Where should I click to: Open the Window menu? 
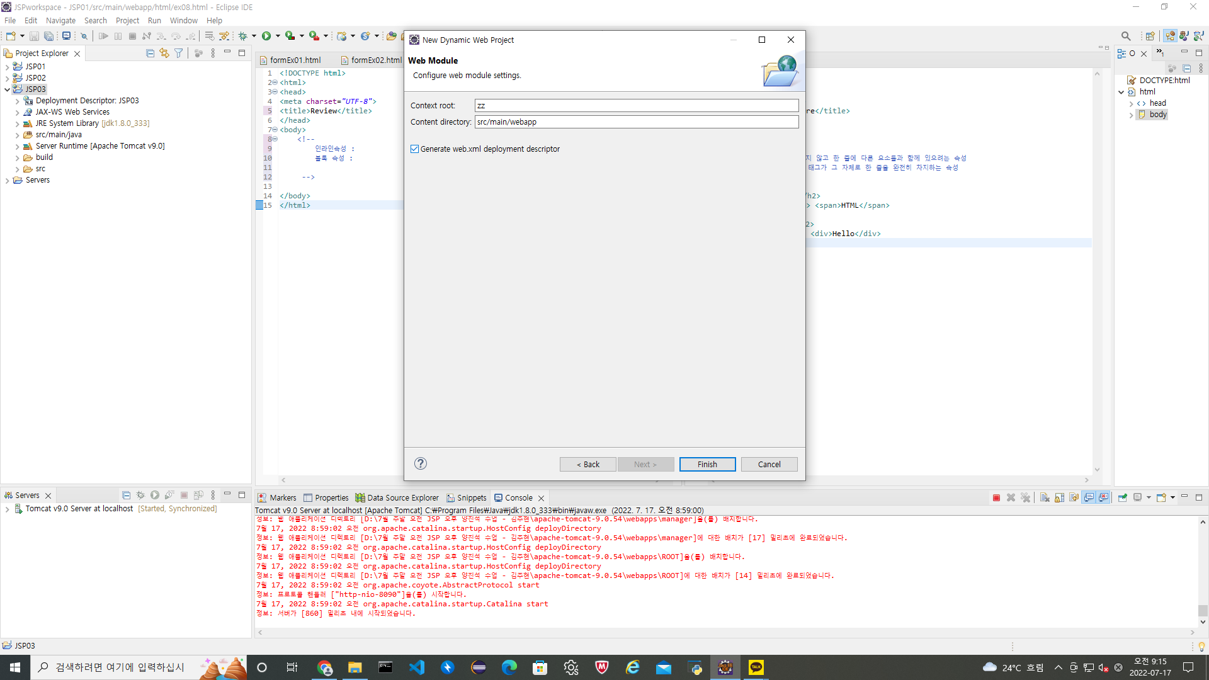pyautogui.click(x=183, y=21)
